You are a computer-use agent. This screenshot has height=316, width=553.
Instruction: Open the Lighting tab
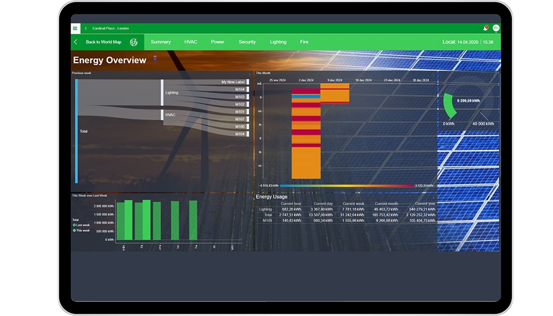[278, 42]
